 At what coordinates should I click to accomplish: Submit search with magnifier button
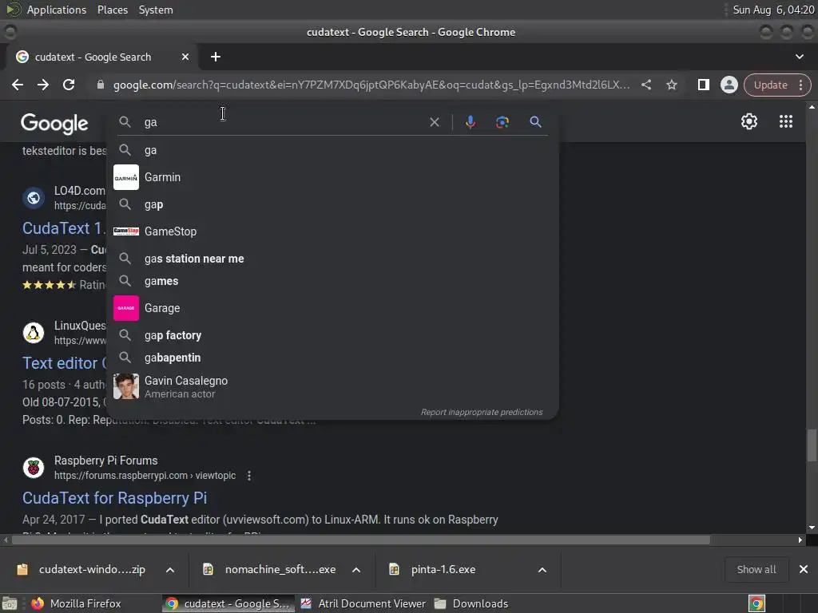tap(535, 122)
